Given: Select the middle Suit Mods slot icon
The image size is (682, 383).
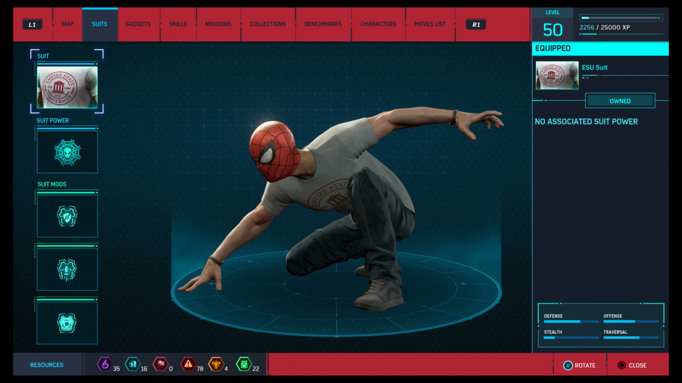Looking at the screenshot, I should coord(67,270).
